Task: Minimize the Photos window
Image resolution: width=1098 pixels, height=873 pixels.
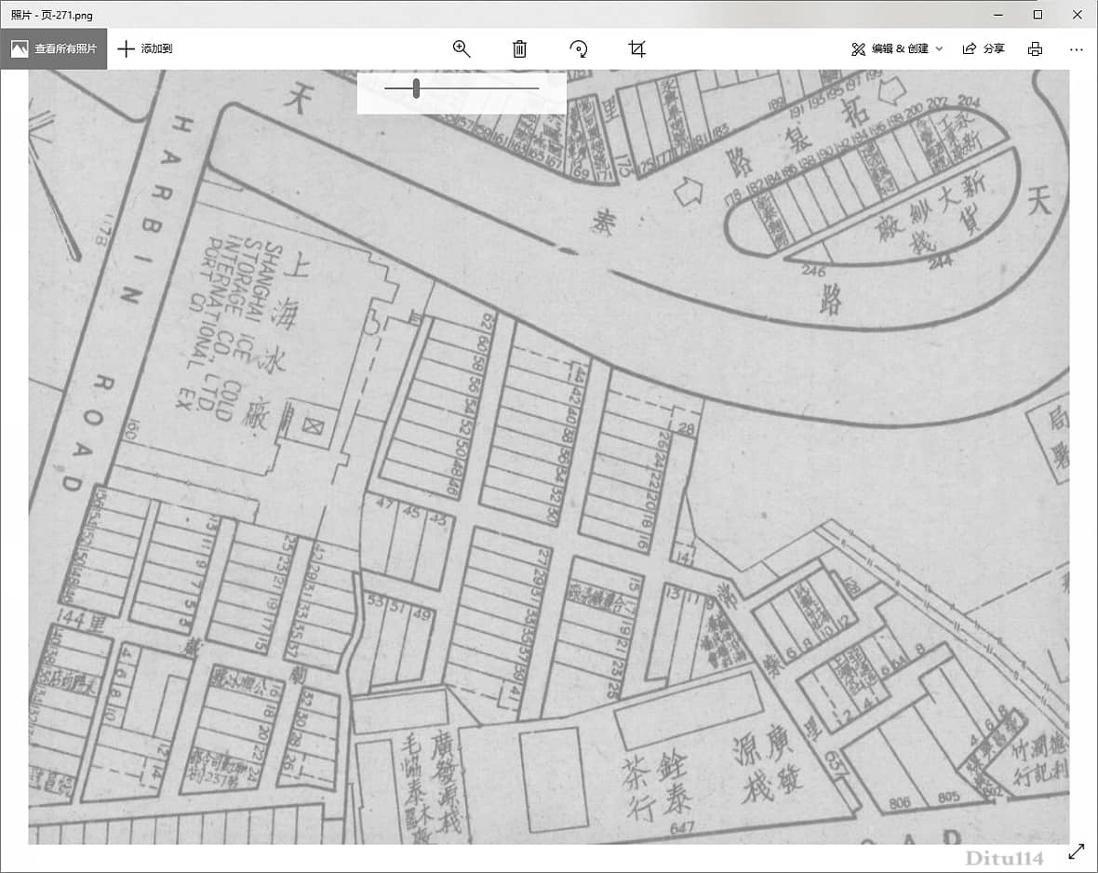Action: click(x=997, y=14)
